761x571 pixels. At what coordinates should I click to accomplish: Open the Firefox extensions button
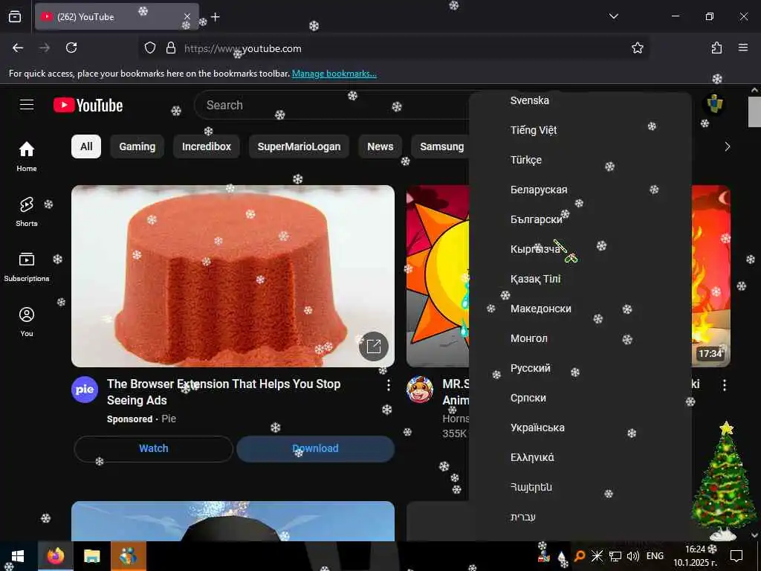pos(716,48)
